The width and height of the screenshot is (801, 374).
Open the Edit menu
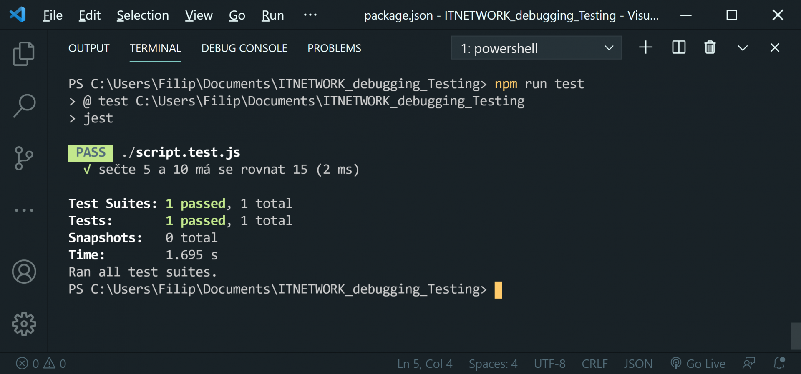90,15
